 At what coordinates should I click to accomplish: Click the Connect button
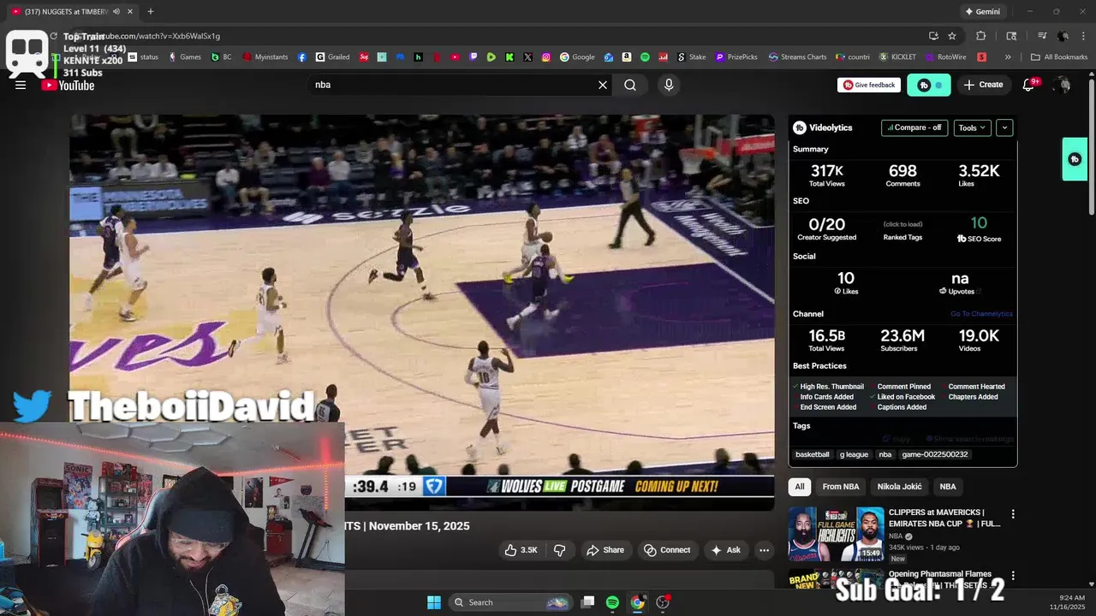667,550
